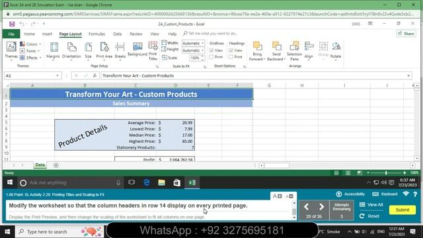Go to the next question arrow
This screenshot has width=423, height=238.
(321, 207)
